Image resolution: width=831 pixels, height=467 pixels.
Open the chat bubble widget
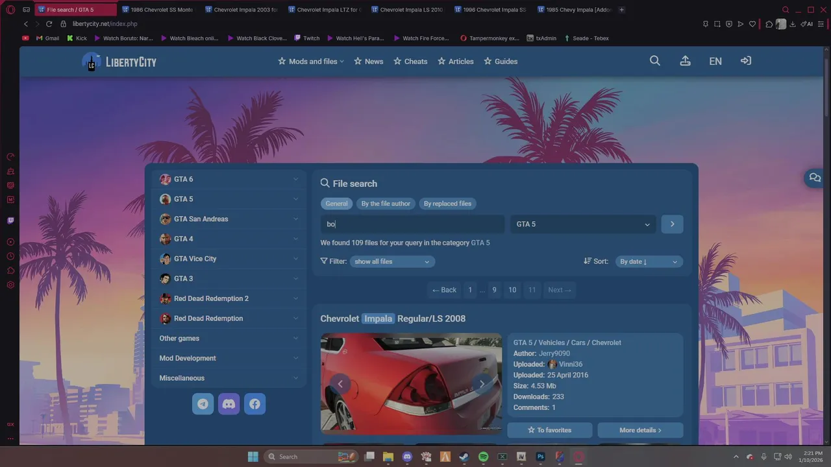tap(815, 178)
